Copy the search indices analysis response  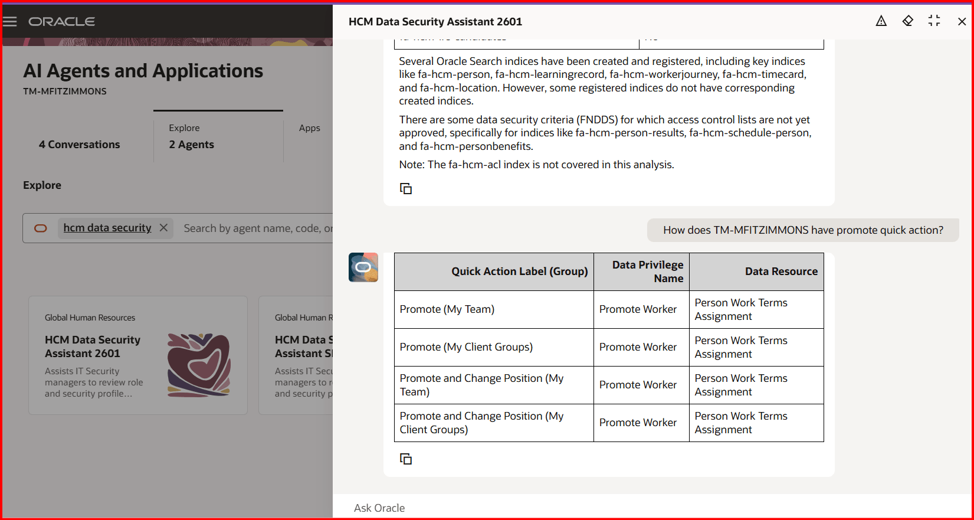(406, 188)
